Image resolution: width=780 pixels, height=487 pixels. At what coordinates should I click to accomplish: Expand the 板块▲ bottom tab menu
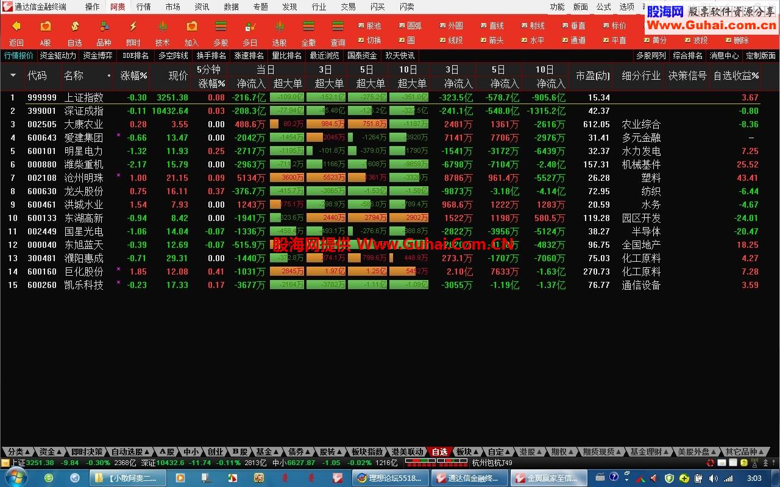tap(468, 452)
